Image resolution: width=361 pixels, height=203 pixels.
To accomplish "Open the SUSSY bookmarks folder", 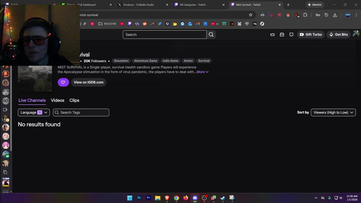I will click(x=107, y=24).
